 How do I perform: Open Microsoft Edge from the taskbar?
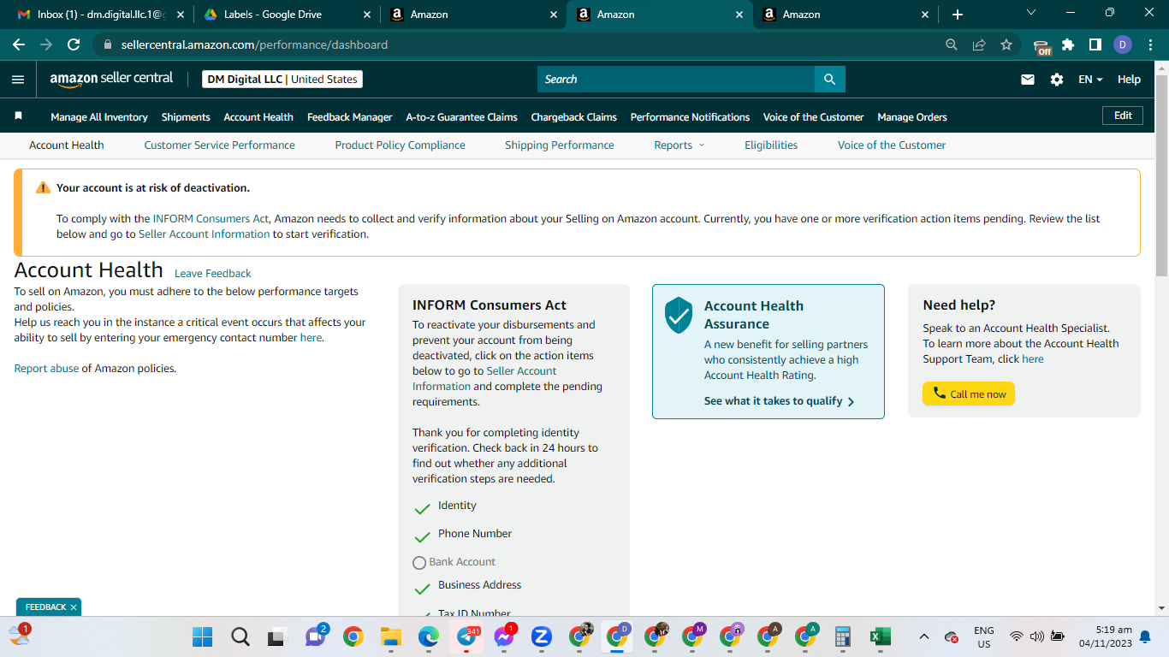(x=428, y=636)
